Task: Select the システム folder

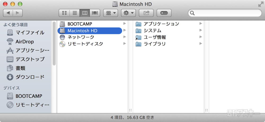Action: [169, 31]
